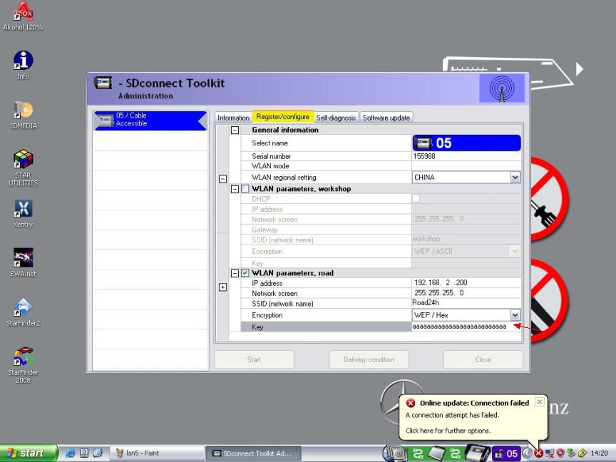Collapse the WLAN parameters, workshop section
The image size is (616, 462).
pyautogui.click(x=235, y=189)
